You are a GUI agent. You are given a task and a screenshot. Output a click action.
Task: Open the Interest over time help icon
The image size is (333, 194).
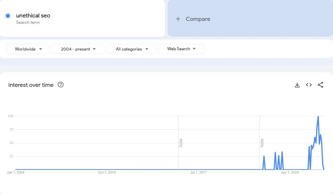click(x=61, y=85)
